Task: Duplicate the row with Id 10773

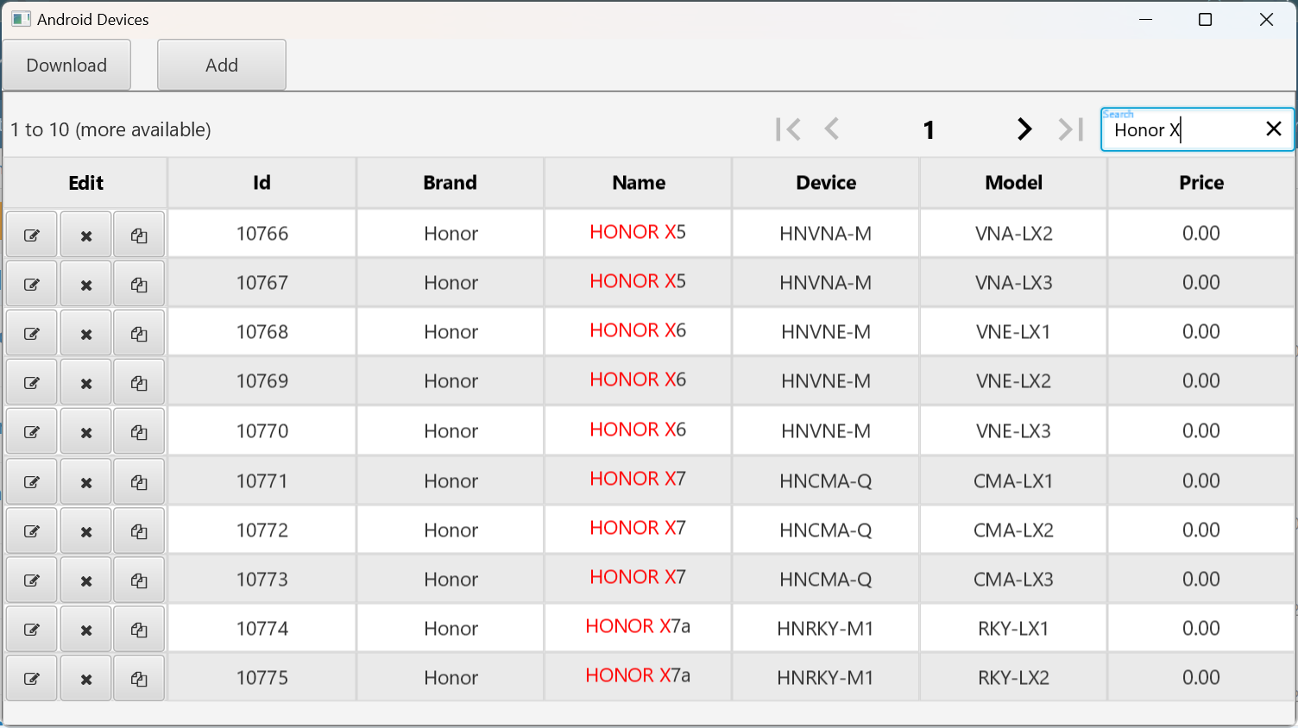Action: 139,581
